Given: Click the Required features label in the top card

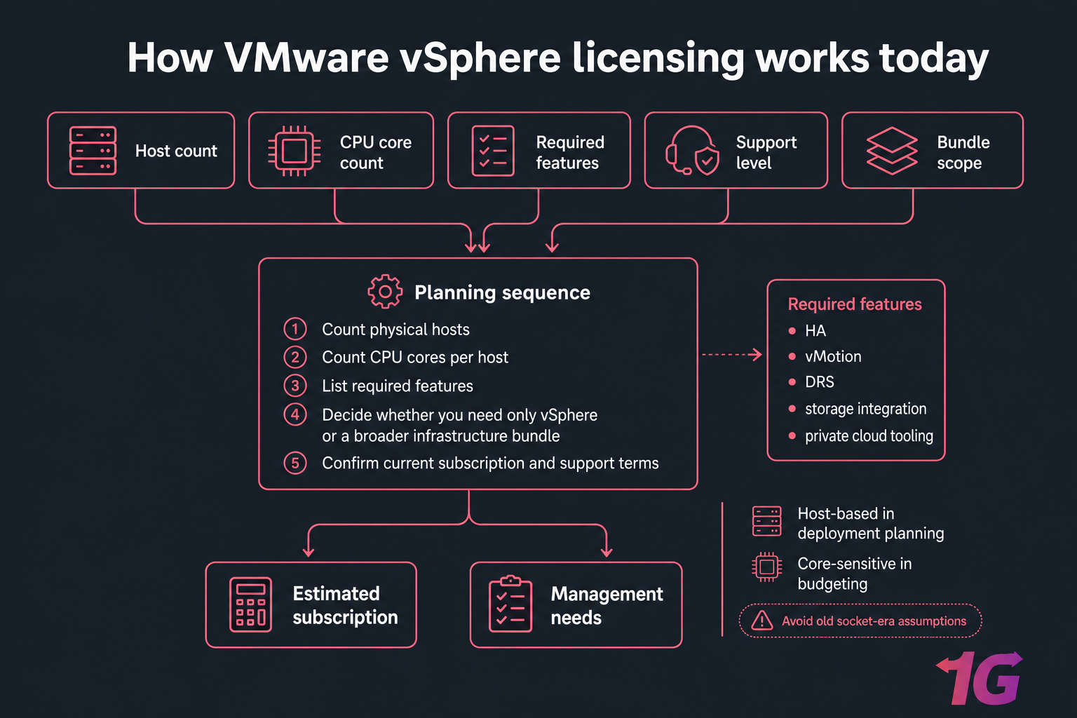Looking at the screenshot, I should (570, 152).
